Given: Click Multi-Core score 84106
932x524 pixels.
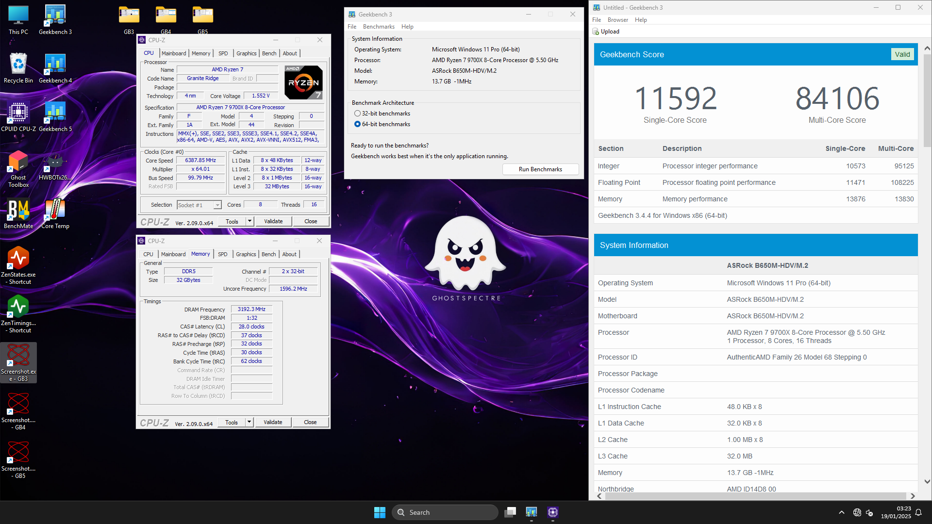Looking at the screenshot, I should tap(837, 98).
